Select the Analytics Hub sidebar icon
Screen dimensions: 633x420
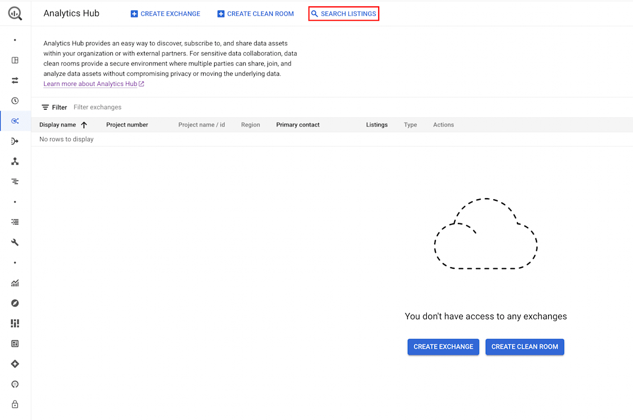tap(15, 121)
